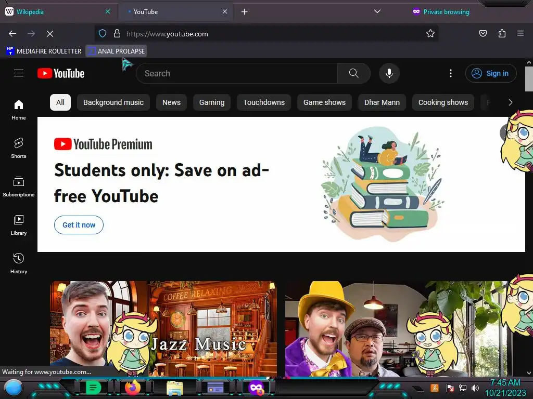
Task: Show more category chips with right arrow
Action: [510, 102]
